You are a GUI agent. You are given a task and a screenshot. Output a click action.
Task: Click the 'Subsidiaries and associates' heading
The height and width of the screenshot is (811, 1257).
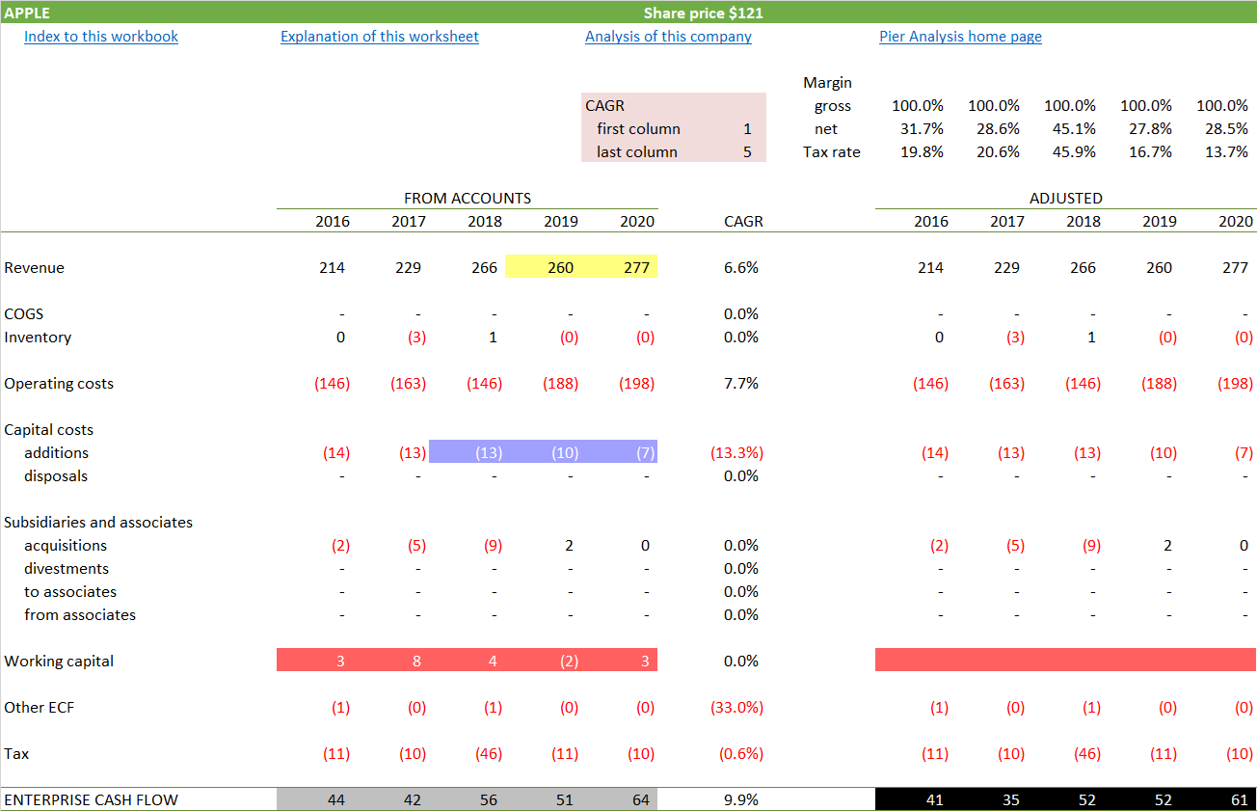coord(98,523)
